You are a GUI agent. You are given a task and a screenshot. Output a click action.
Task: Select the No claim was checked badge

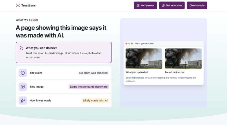coord(94,73)
